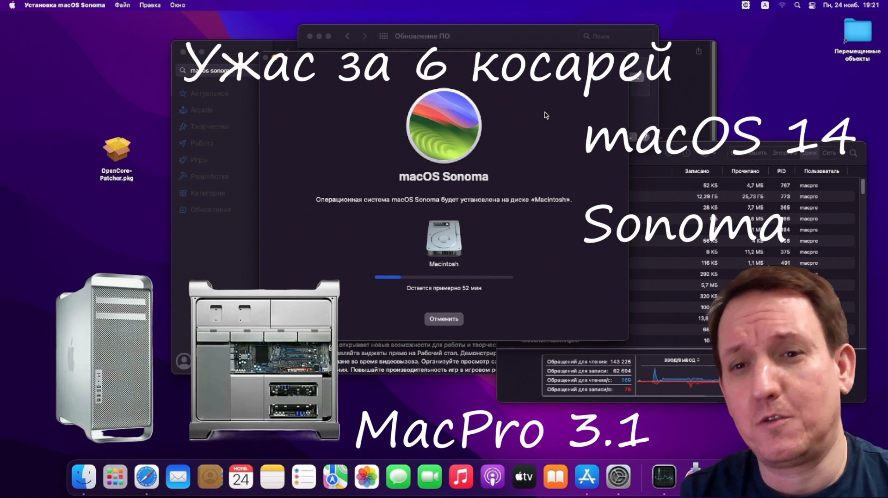
Task: Open Books from the Dock
Action: coord(555,477)
